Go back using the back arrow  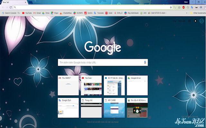pyautogui.click(x=3, y=7)
